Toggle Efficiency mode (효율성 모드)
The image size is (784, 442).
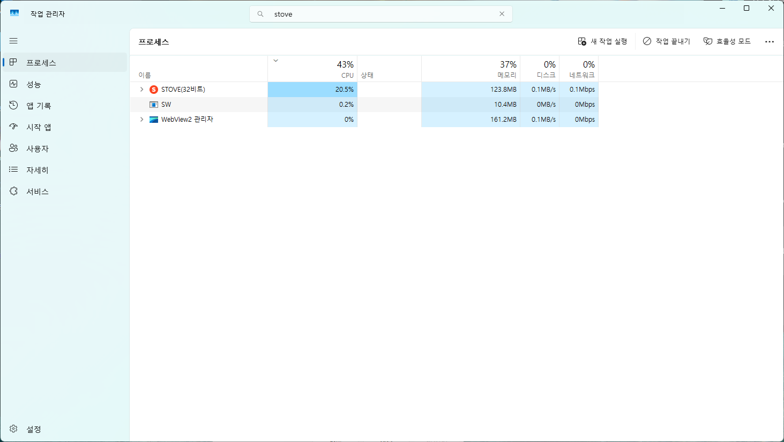(x=727, y=41)
